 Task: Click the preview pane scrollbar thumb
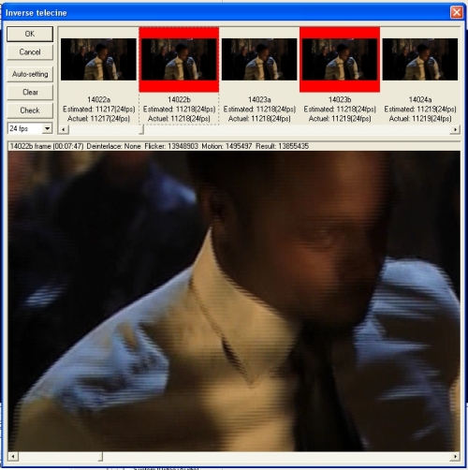coord(100,457)
